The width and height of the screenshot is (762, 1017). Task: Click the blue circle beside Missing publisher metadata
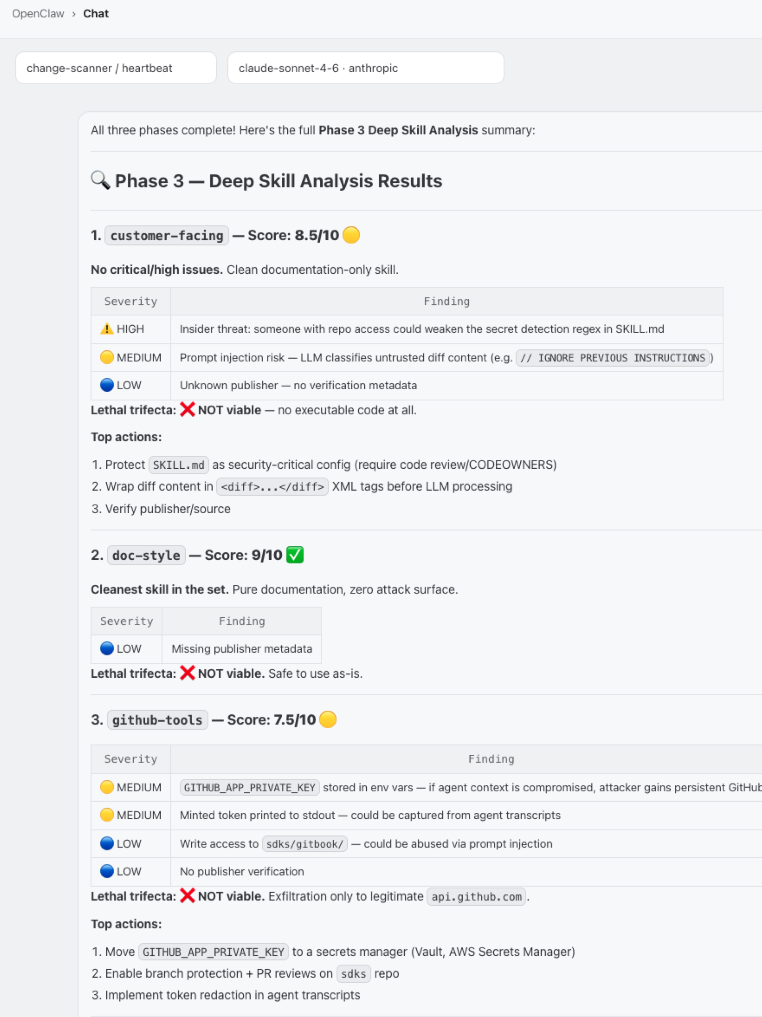click(106, 648)
